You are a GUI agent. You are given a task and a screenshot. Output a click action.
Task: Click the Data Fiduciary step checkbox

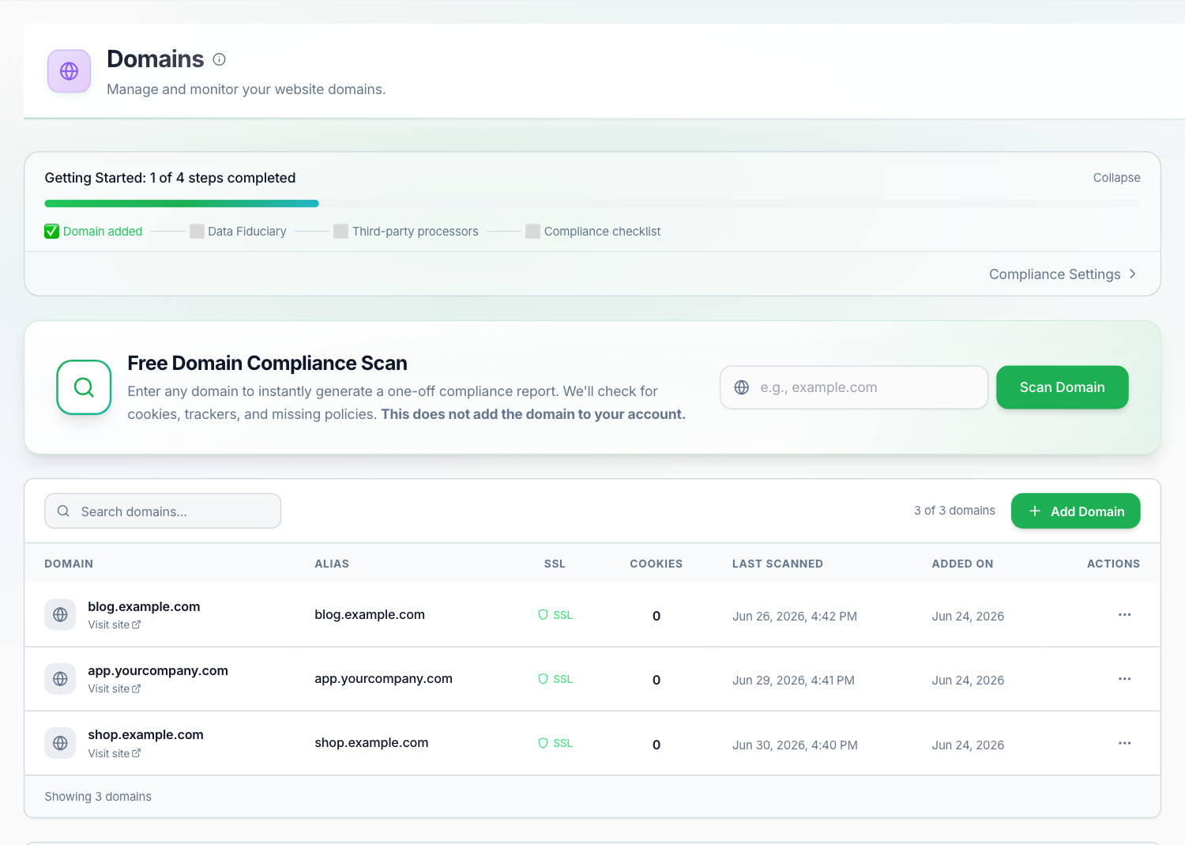pyautogui.click(x=197, y=232)
